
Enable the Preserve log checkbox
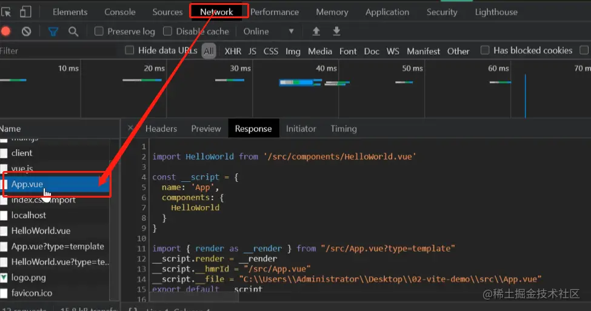(x=99, y=32)
